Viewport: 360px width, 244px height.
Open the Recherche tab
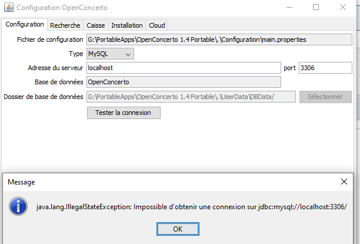coord(65,25)
